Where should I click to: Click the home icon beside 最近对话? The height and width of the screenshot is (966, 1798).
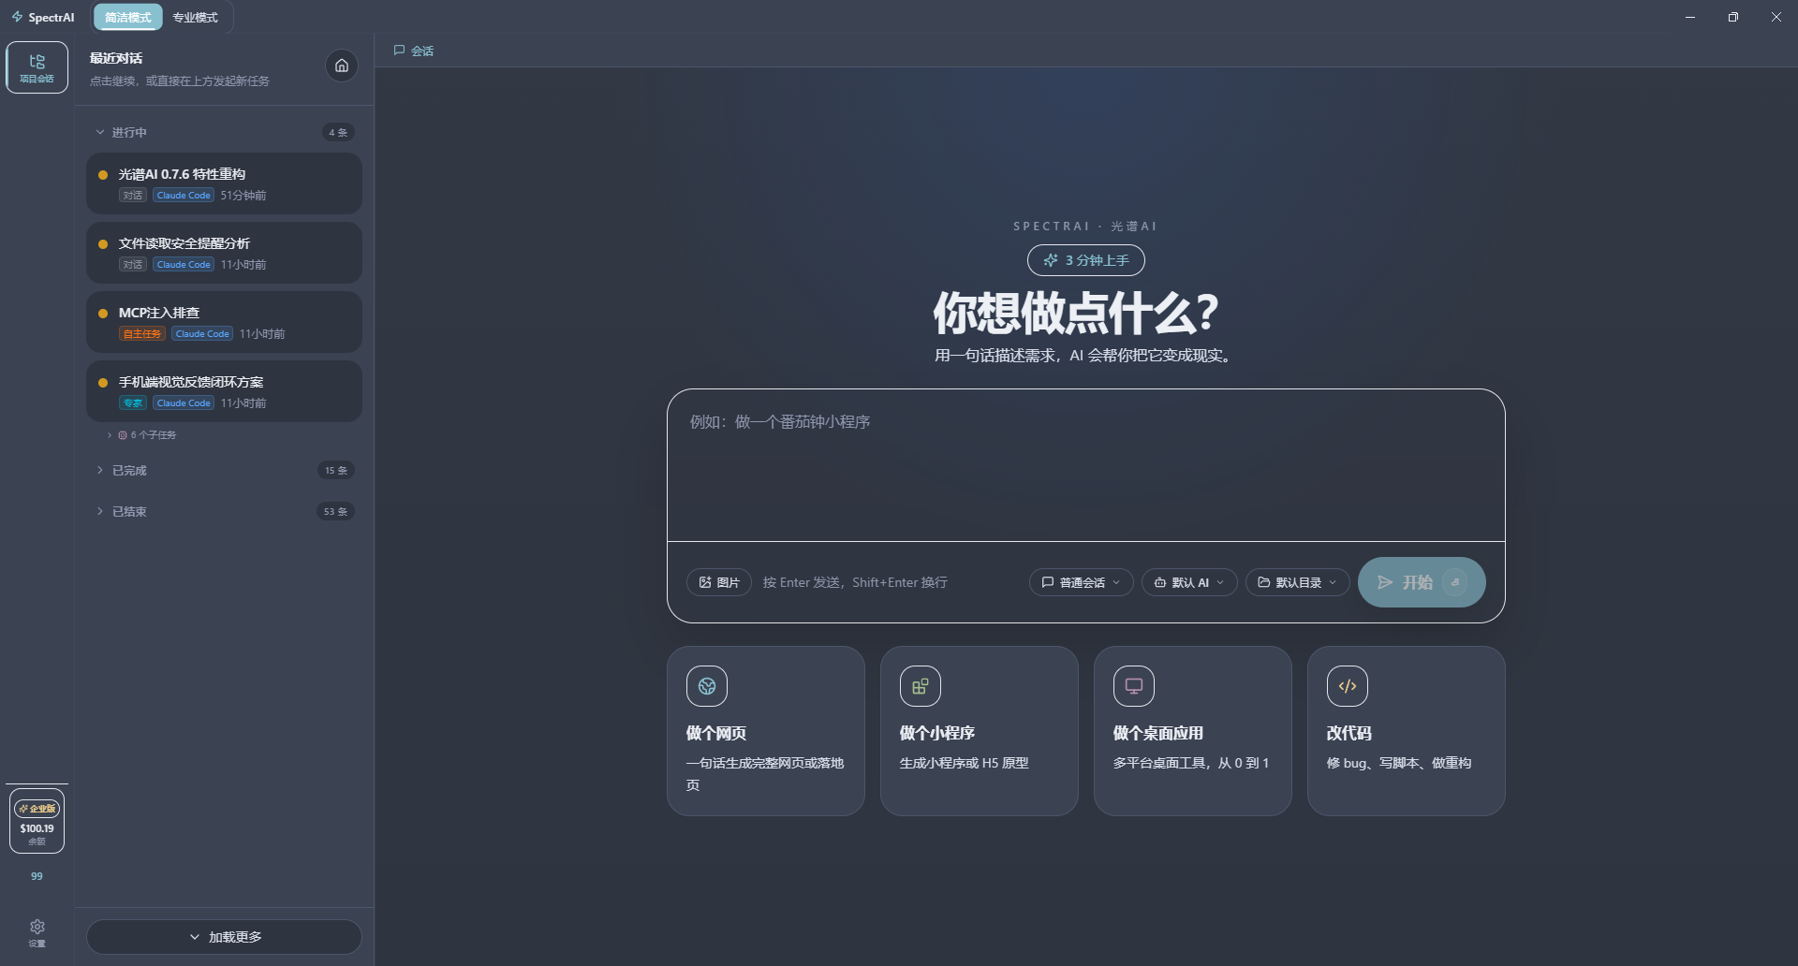(x=341, y=66)
